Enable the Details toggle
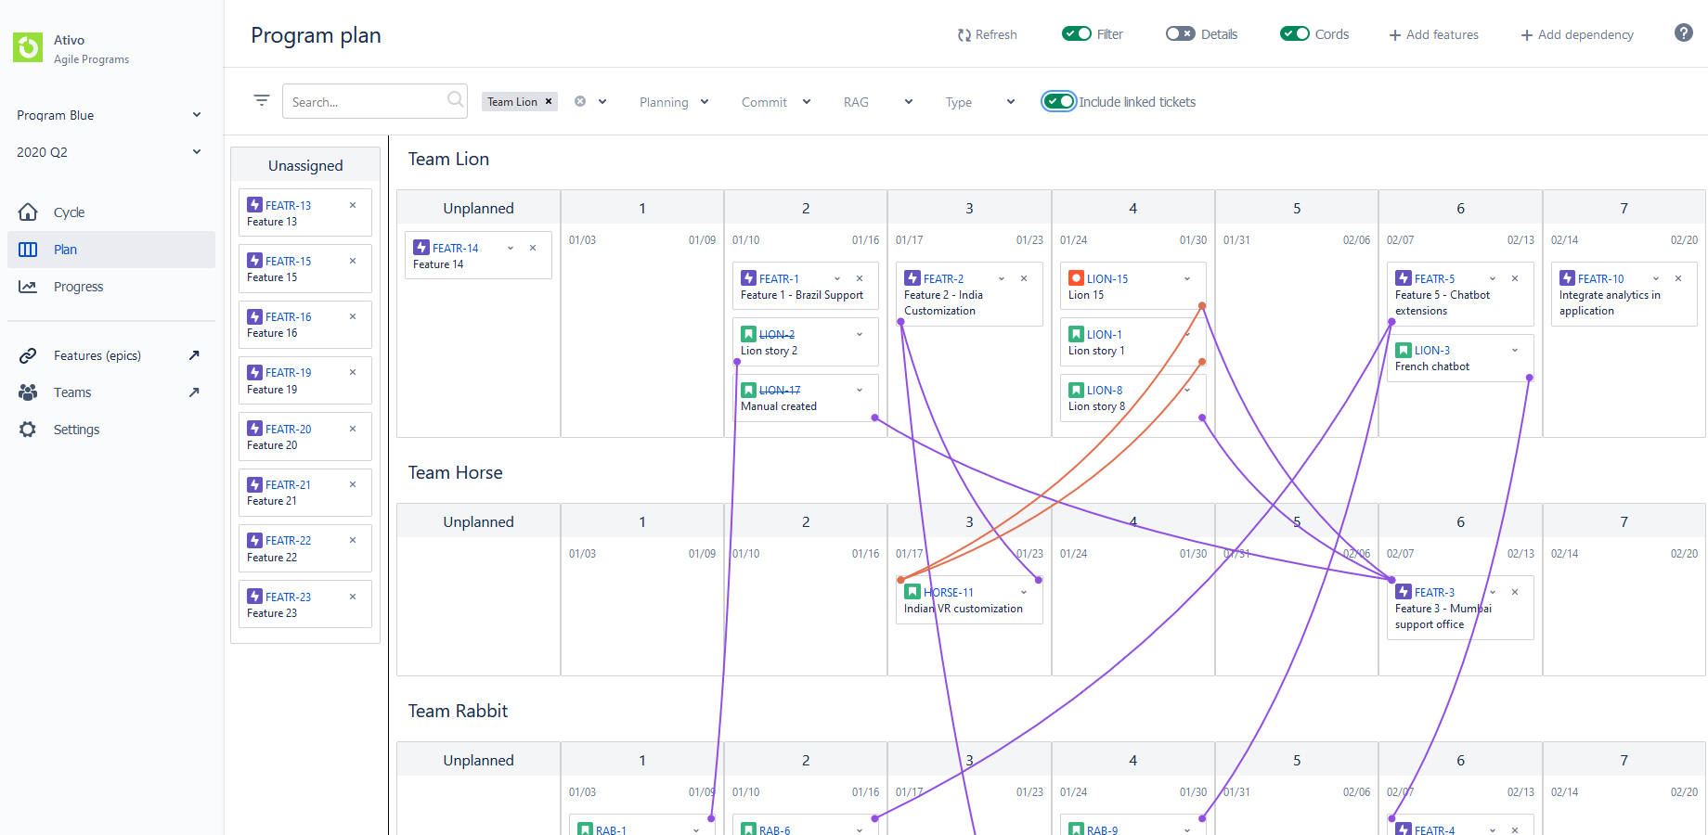 tap(1181, 32)
